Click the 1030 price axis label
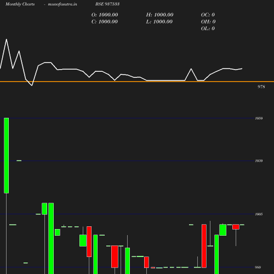The image size is (274, 274). (x=259, y=161)
